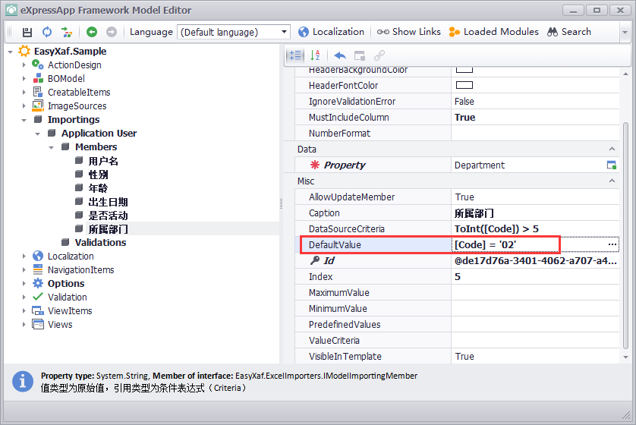Viewport: 636px width, 425px height.
Task: Select the BOModel tree item
Action: pos(66,79)
